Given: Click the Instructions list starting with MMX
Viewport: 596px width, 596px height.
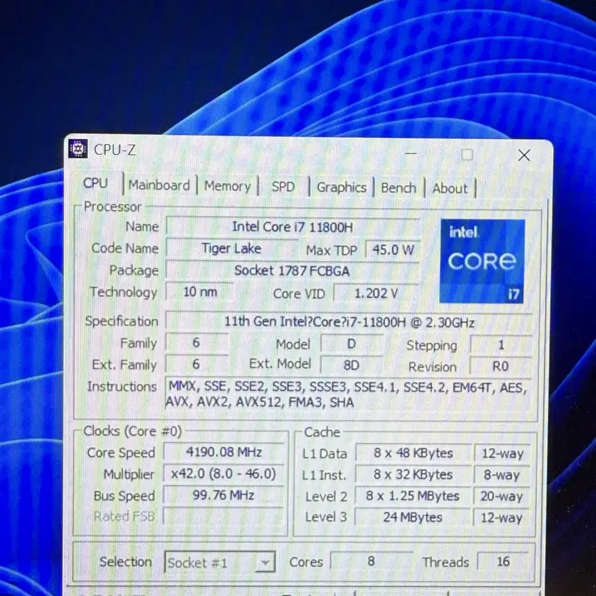Looking at the screenshot, I should click(348, 395).
